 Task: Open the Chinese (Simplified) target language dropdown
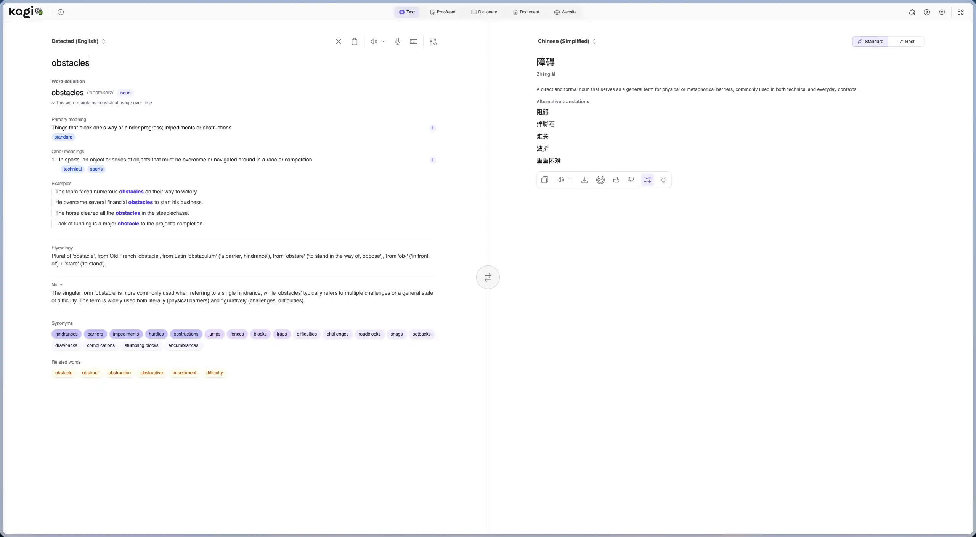click(x=567, y=41)
